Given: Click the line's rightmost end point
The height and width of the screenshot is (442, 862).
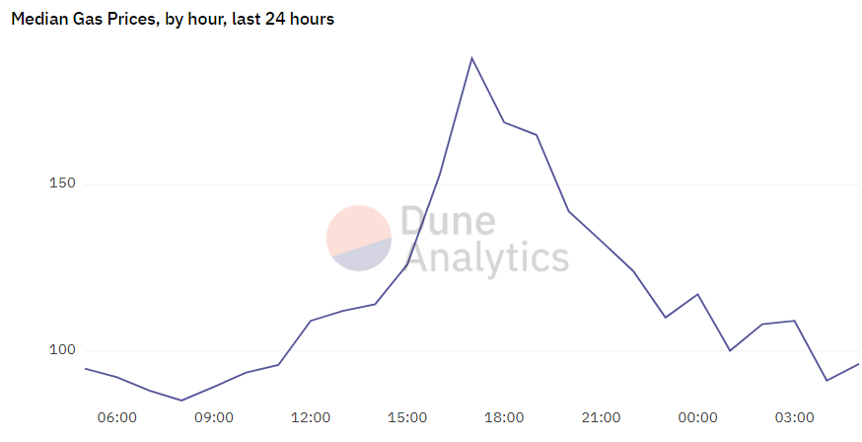Looking at the screenshot, I should (858, 364).
